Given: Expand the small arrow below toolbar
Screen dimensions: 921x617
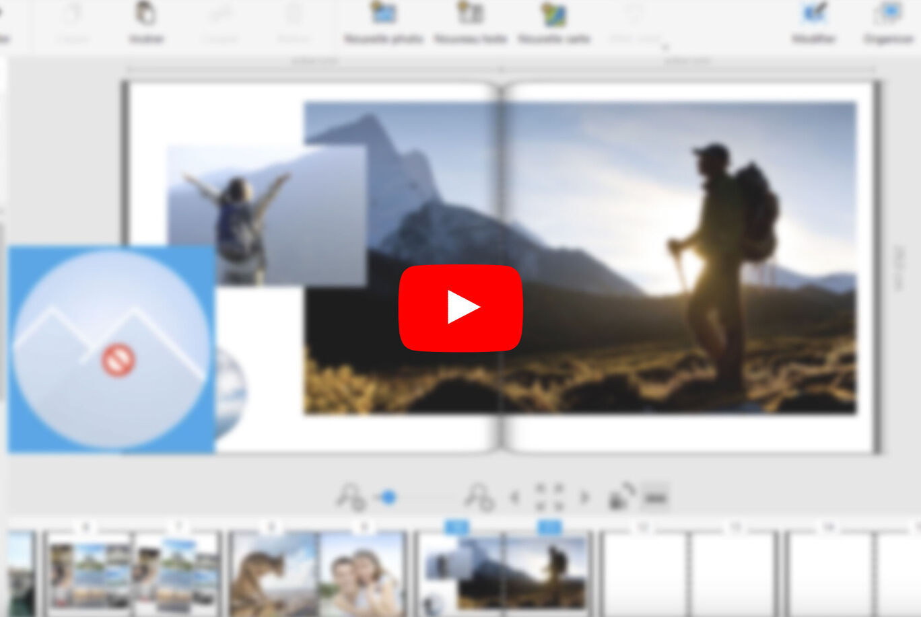Looking at the screenshot, I should [x=665, y=47].
